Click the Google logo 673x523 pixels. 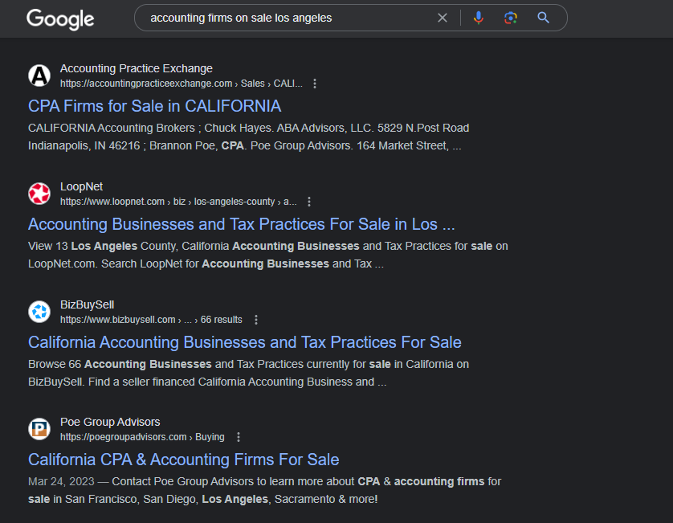point(60,19)
